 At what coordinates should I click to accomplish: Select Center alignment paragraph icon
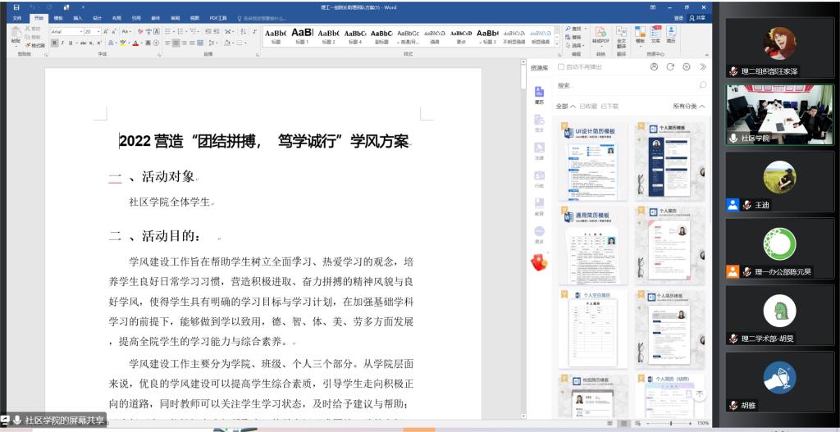(x=176, y=43)
